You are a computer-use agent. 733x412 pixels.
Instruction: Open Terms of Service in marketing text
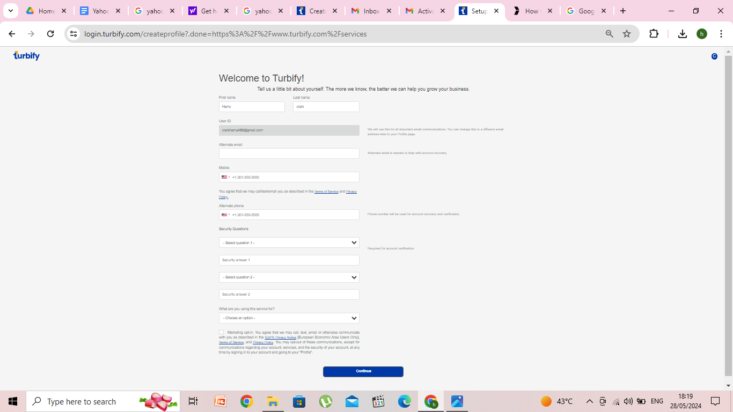coord(231,342)
